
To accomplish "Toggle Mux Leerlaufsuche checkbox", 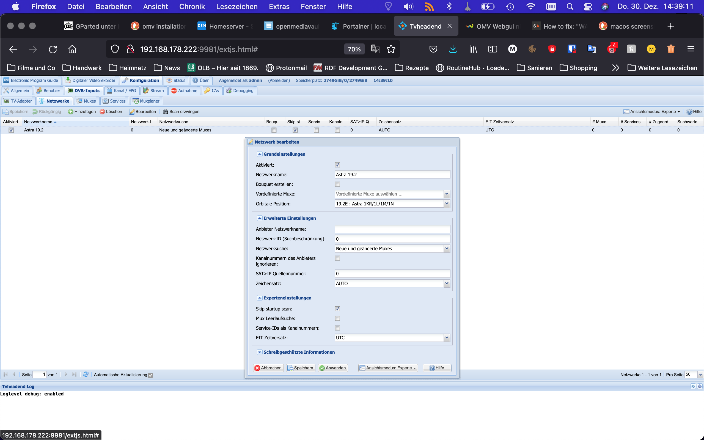I will point(337,318).
